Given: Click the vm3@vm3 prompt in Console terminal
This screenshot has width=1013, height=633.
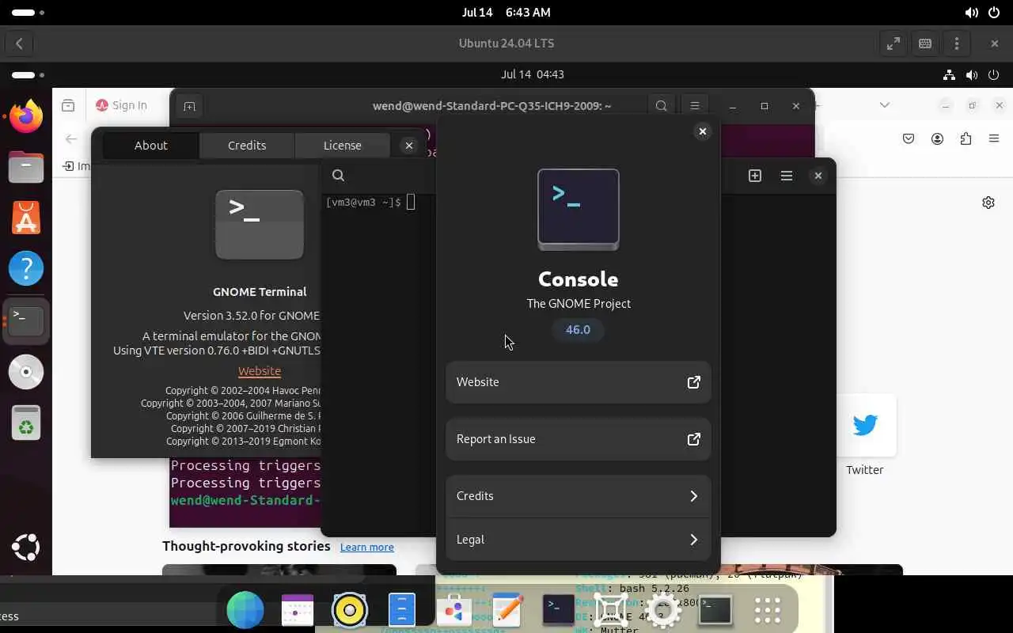Looking at the screenshot, I should coord(363,203).
